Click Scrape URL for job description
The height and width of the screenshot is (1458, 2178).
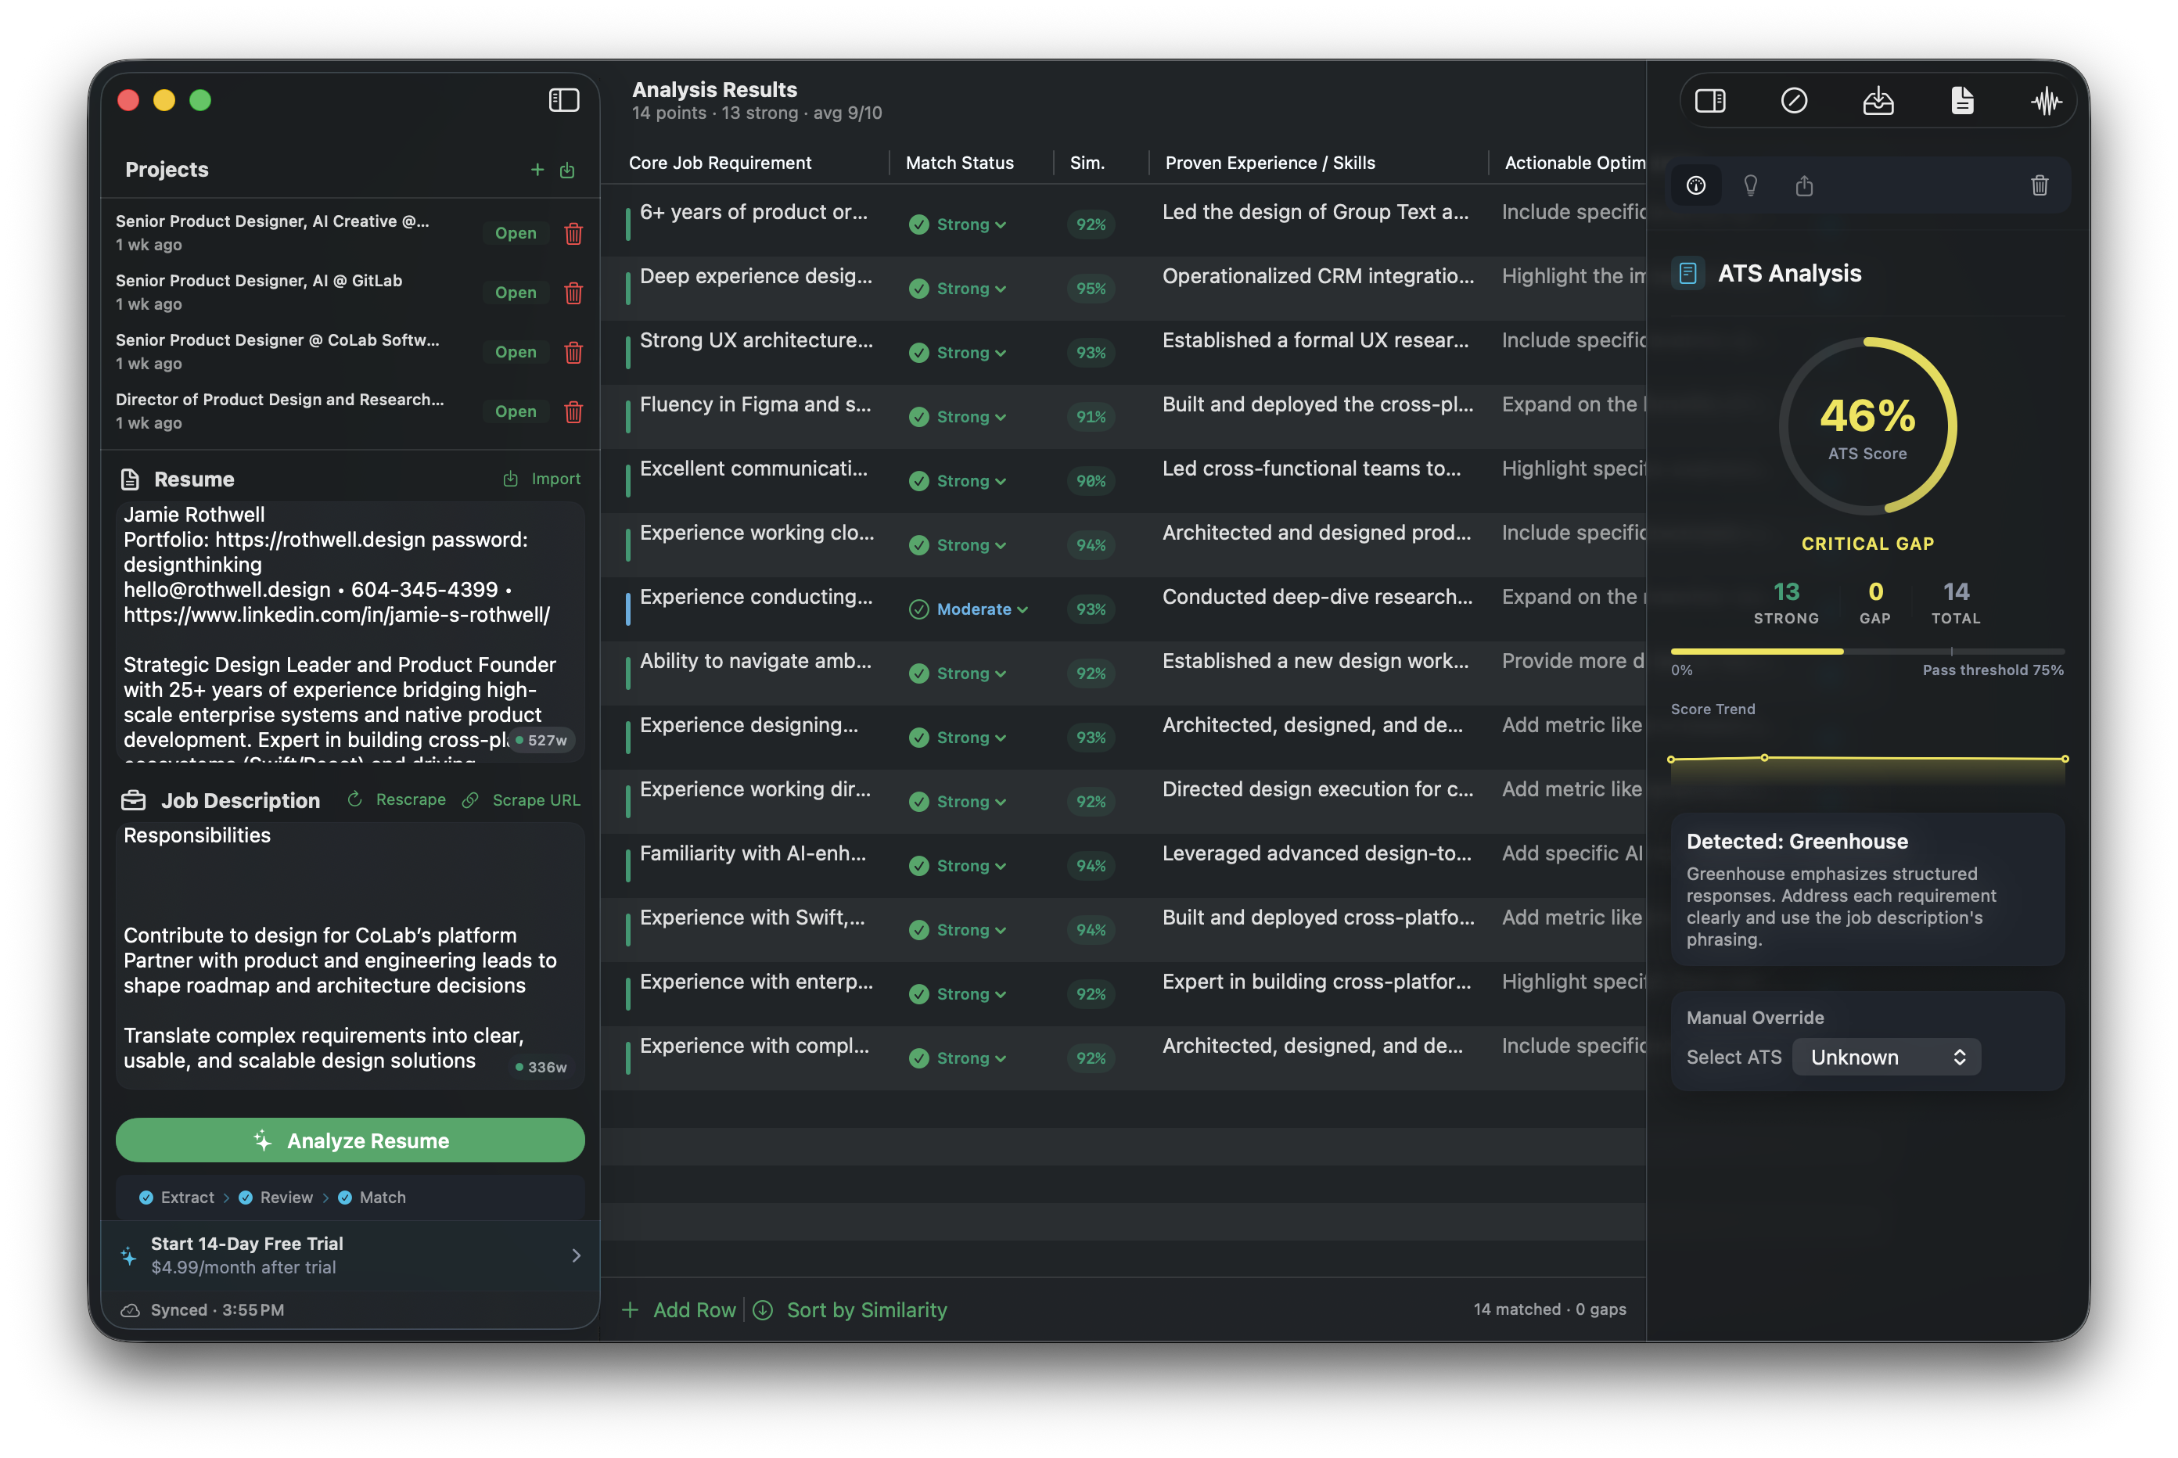(x=522, y=799)
